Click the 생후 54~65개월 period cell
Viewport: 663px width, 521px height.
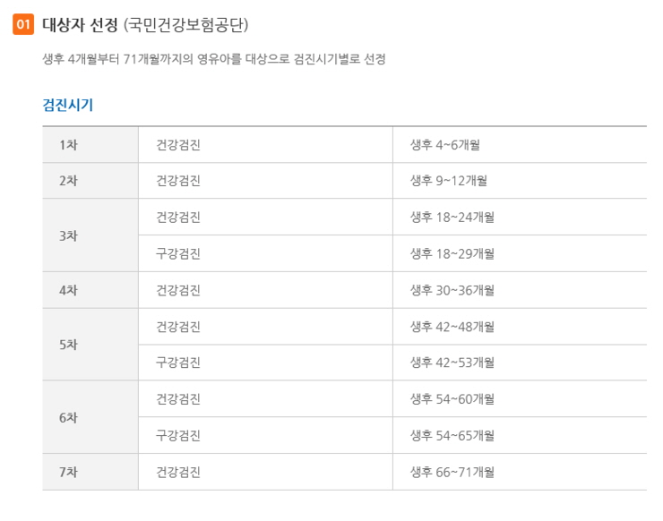click(x=452, y=436)
